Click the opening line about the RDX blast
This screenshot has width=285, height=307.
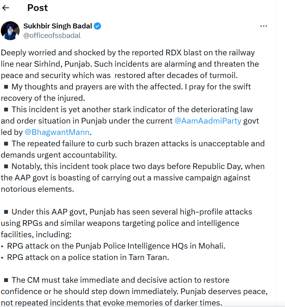[x=128, y=53]
